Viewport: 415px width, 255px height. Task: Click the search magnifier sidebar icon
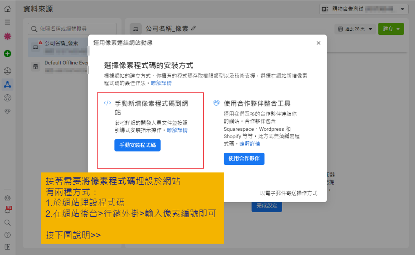click(7, 223)
